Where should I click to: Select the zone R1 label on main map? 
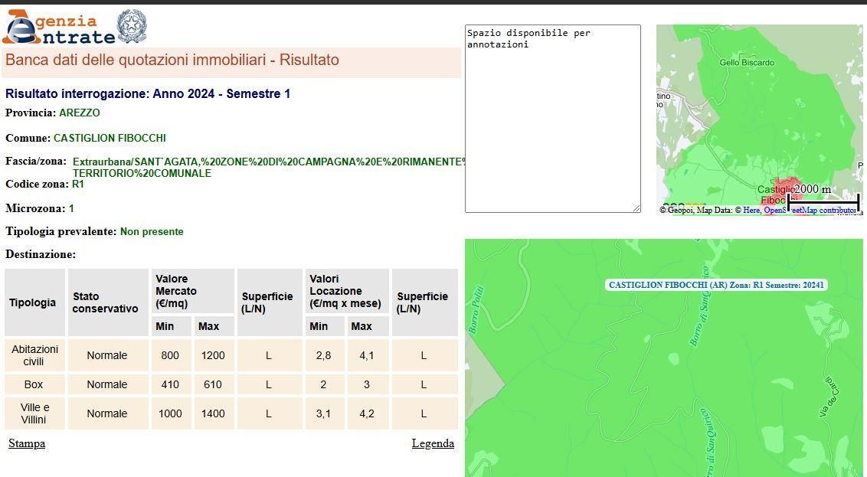coord(716,285)
